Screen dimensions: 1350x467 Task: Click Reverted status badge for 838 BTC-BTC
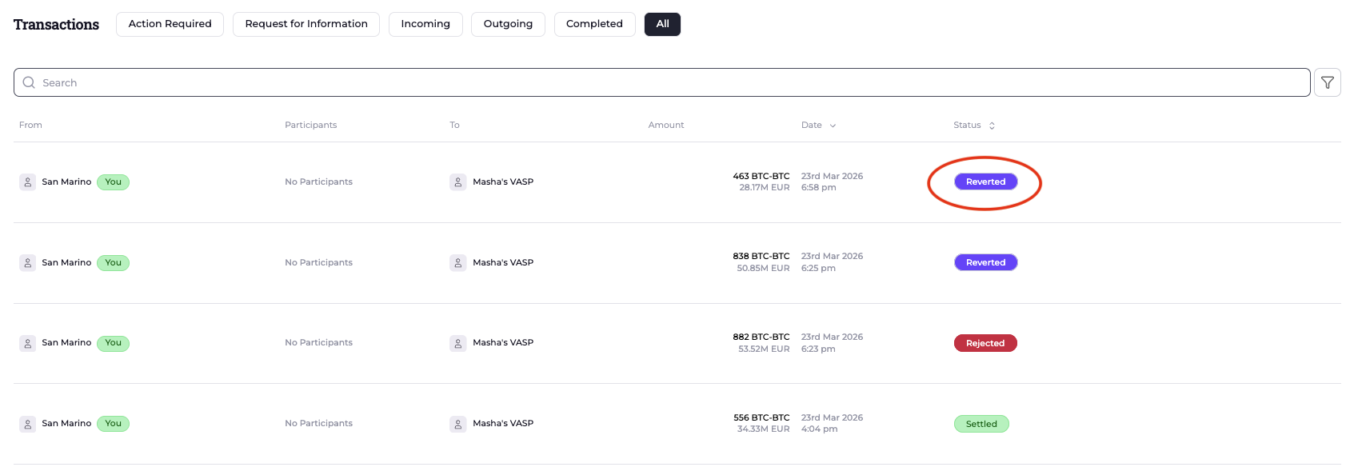pos(986,262)
